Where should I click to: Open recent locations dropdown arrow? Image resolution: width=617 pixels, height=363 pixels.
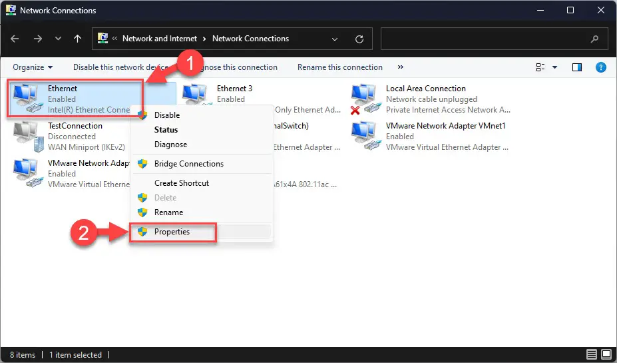[58, 39]
